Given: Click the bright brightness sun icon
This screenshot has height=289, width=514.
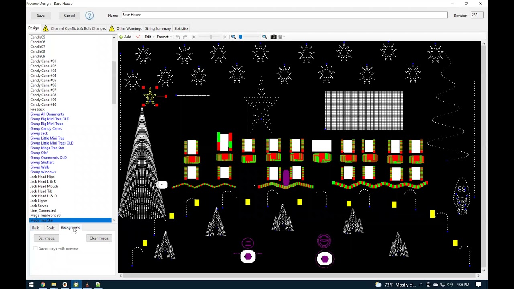Looking at the screenshot, I should (225, 37).
